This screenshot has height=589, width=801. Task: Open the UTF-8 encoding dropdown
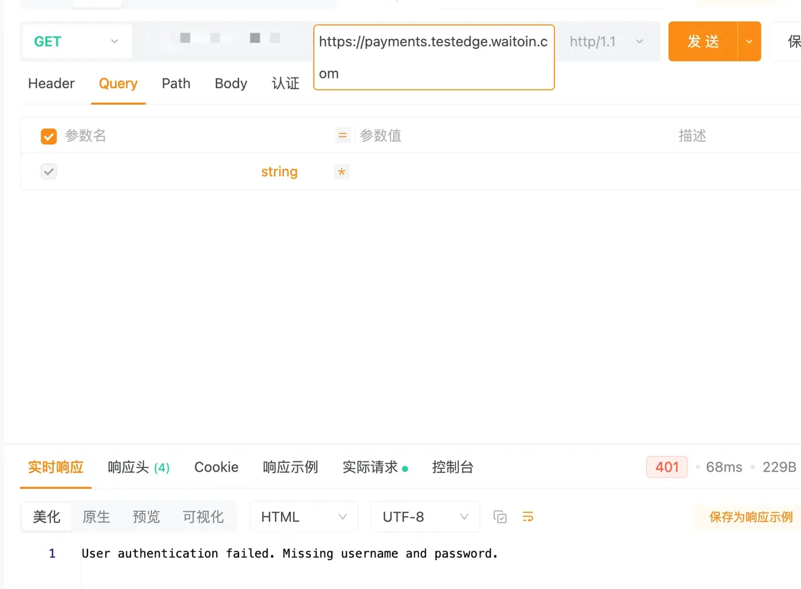[x=425, y=517]
